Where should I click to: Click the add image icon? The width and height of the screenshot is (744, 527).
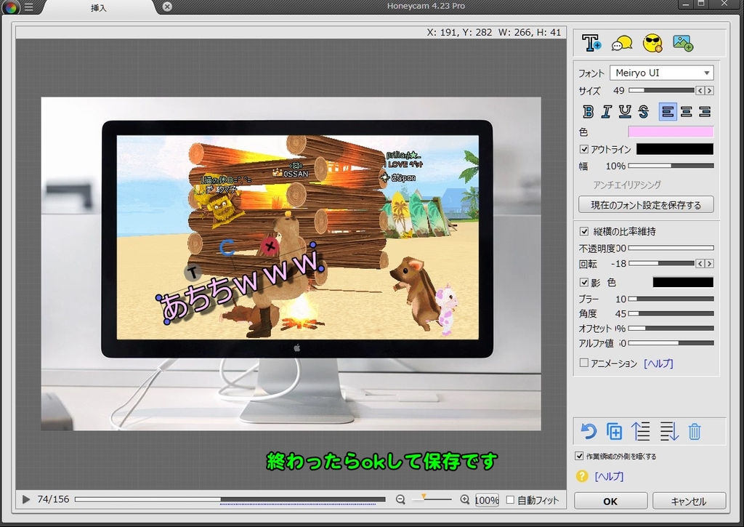(683, 43)
